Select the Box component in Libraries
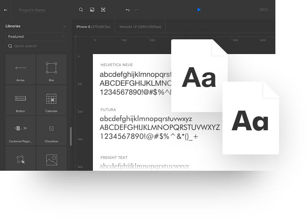Image resolution: width=307 pixels, height=219 pixels. [51, 69]
